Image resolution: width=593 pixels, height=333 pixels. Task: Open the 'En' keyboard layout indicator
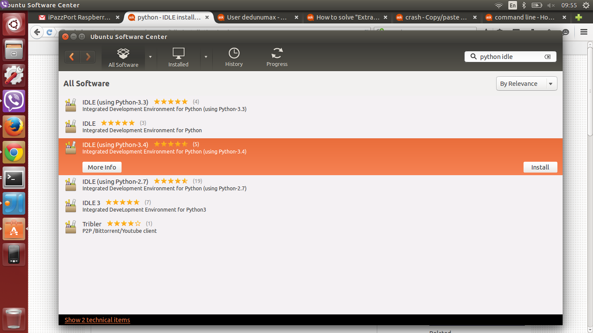tap(513, 5)
